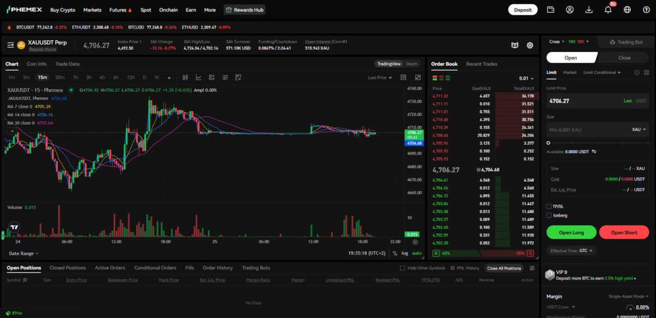Screen dimensions: 656x318
Task: Open the Futures menu
Action: pyautogui.click(x=120, y=10)
